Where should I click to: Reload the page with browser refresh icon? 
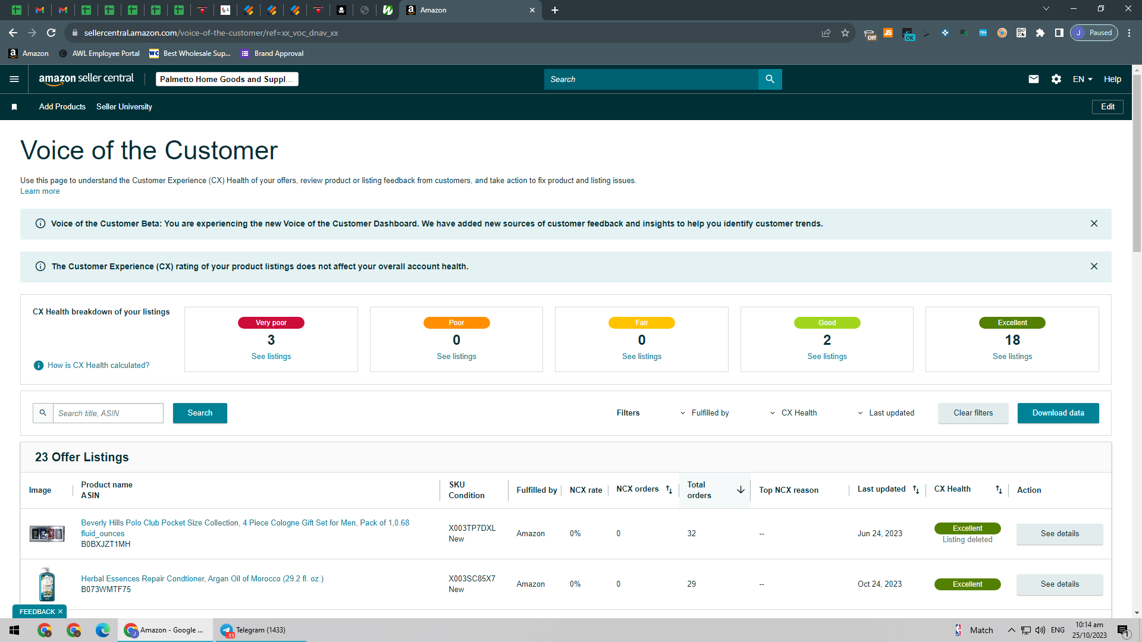point(51,33)
